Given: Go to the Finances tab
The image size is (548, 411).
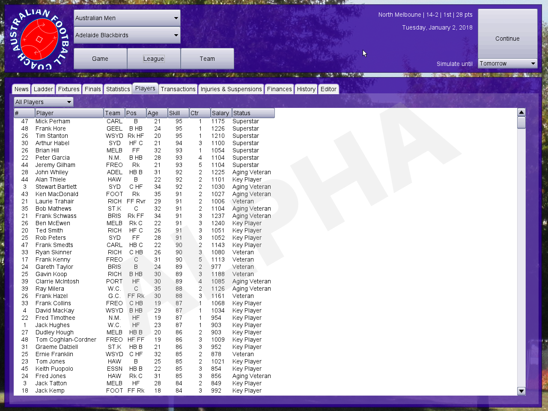Looking at the screenshot, I should pyautogui.click(x=279, y=89).
